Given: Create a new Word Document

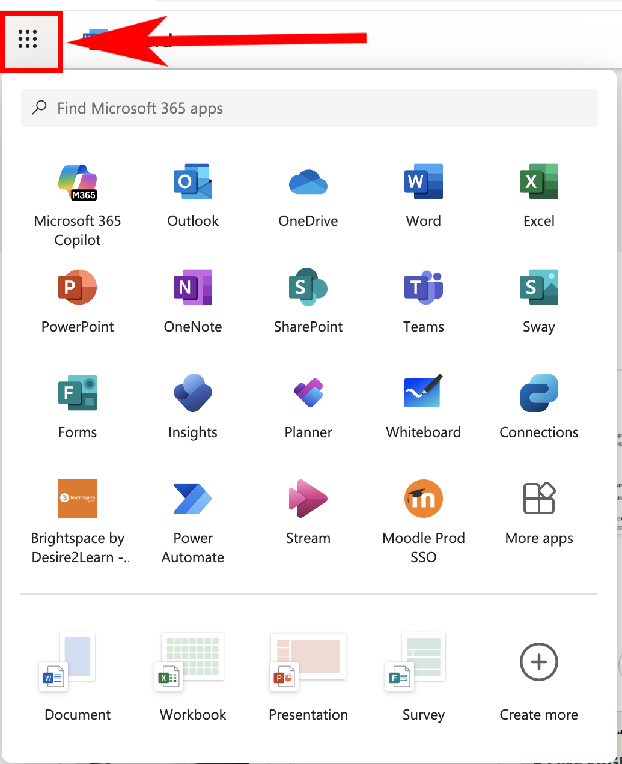Looking at the screenshot, I should (78, 678).
